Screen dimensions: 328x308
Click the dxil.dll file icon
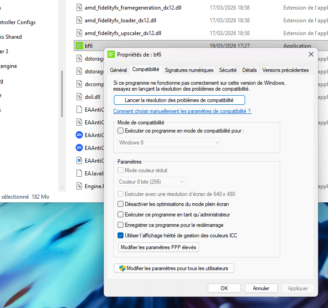(79, 97)
